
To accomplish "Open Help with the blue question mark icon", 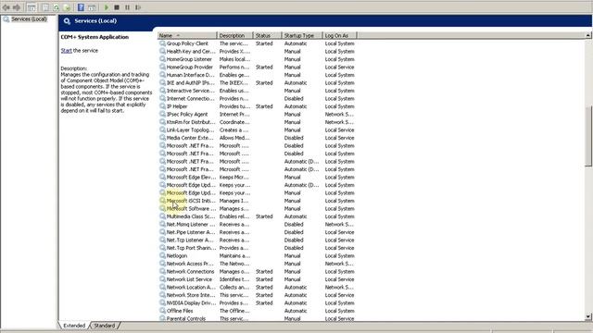I will [81, 7].
